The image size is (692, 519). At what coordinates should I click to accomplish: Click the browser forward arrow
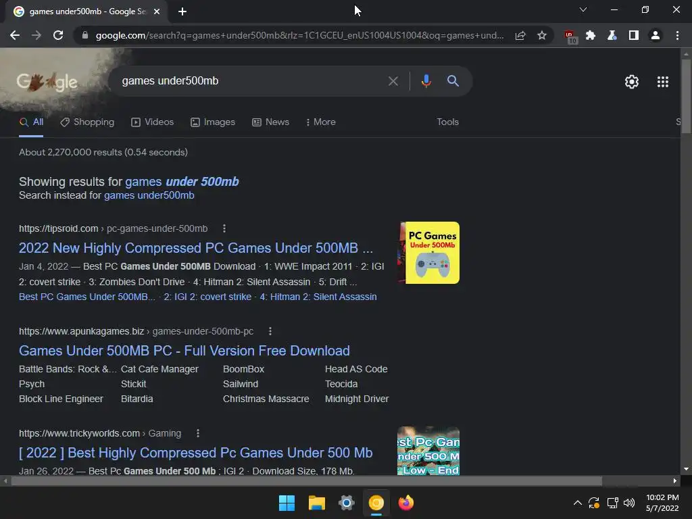[x=36, y=35]
